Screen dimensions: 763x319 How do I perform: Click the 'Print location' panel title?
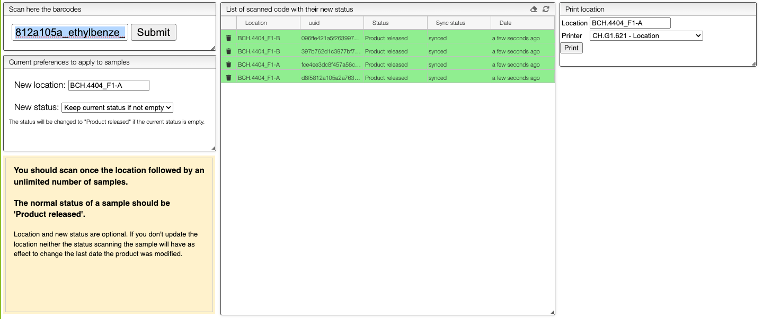(585, 9)
